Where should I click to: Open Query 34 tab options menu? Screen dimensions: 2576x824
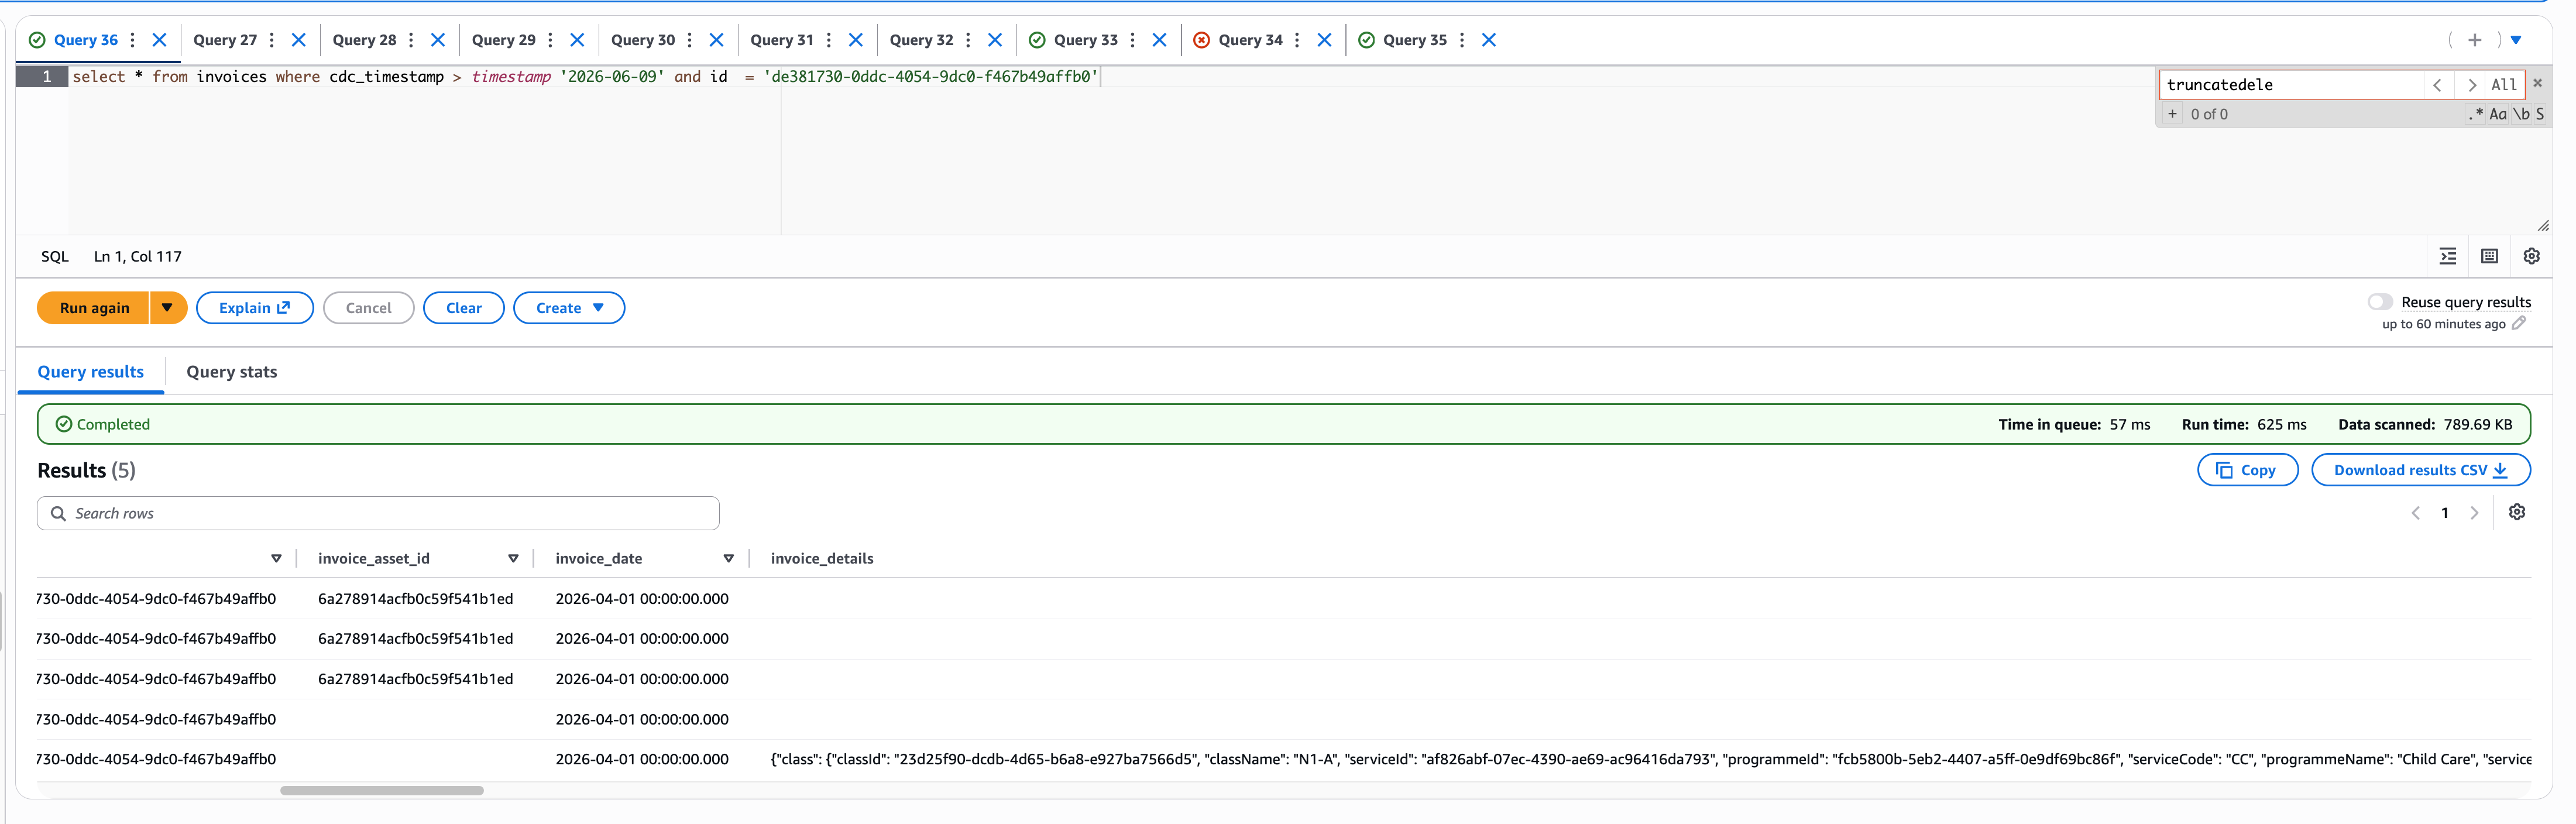(x=1296, y=40)
